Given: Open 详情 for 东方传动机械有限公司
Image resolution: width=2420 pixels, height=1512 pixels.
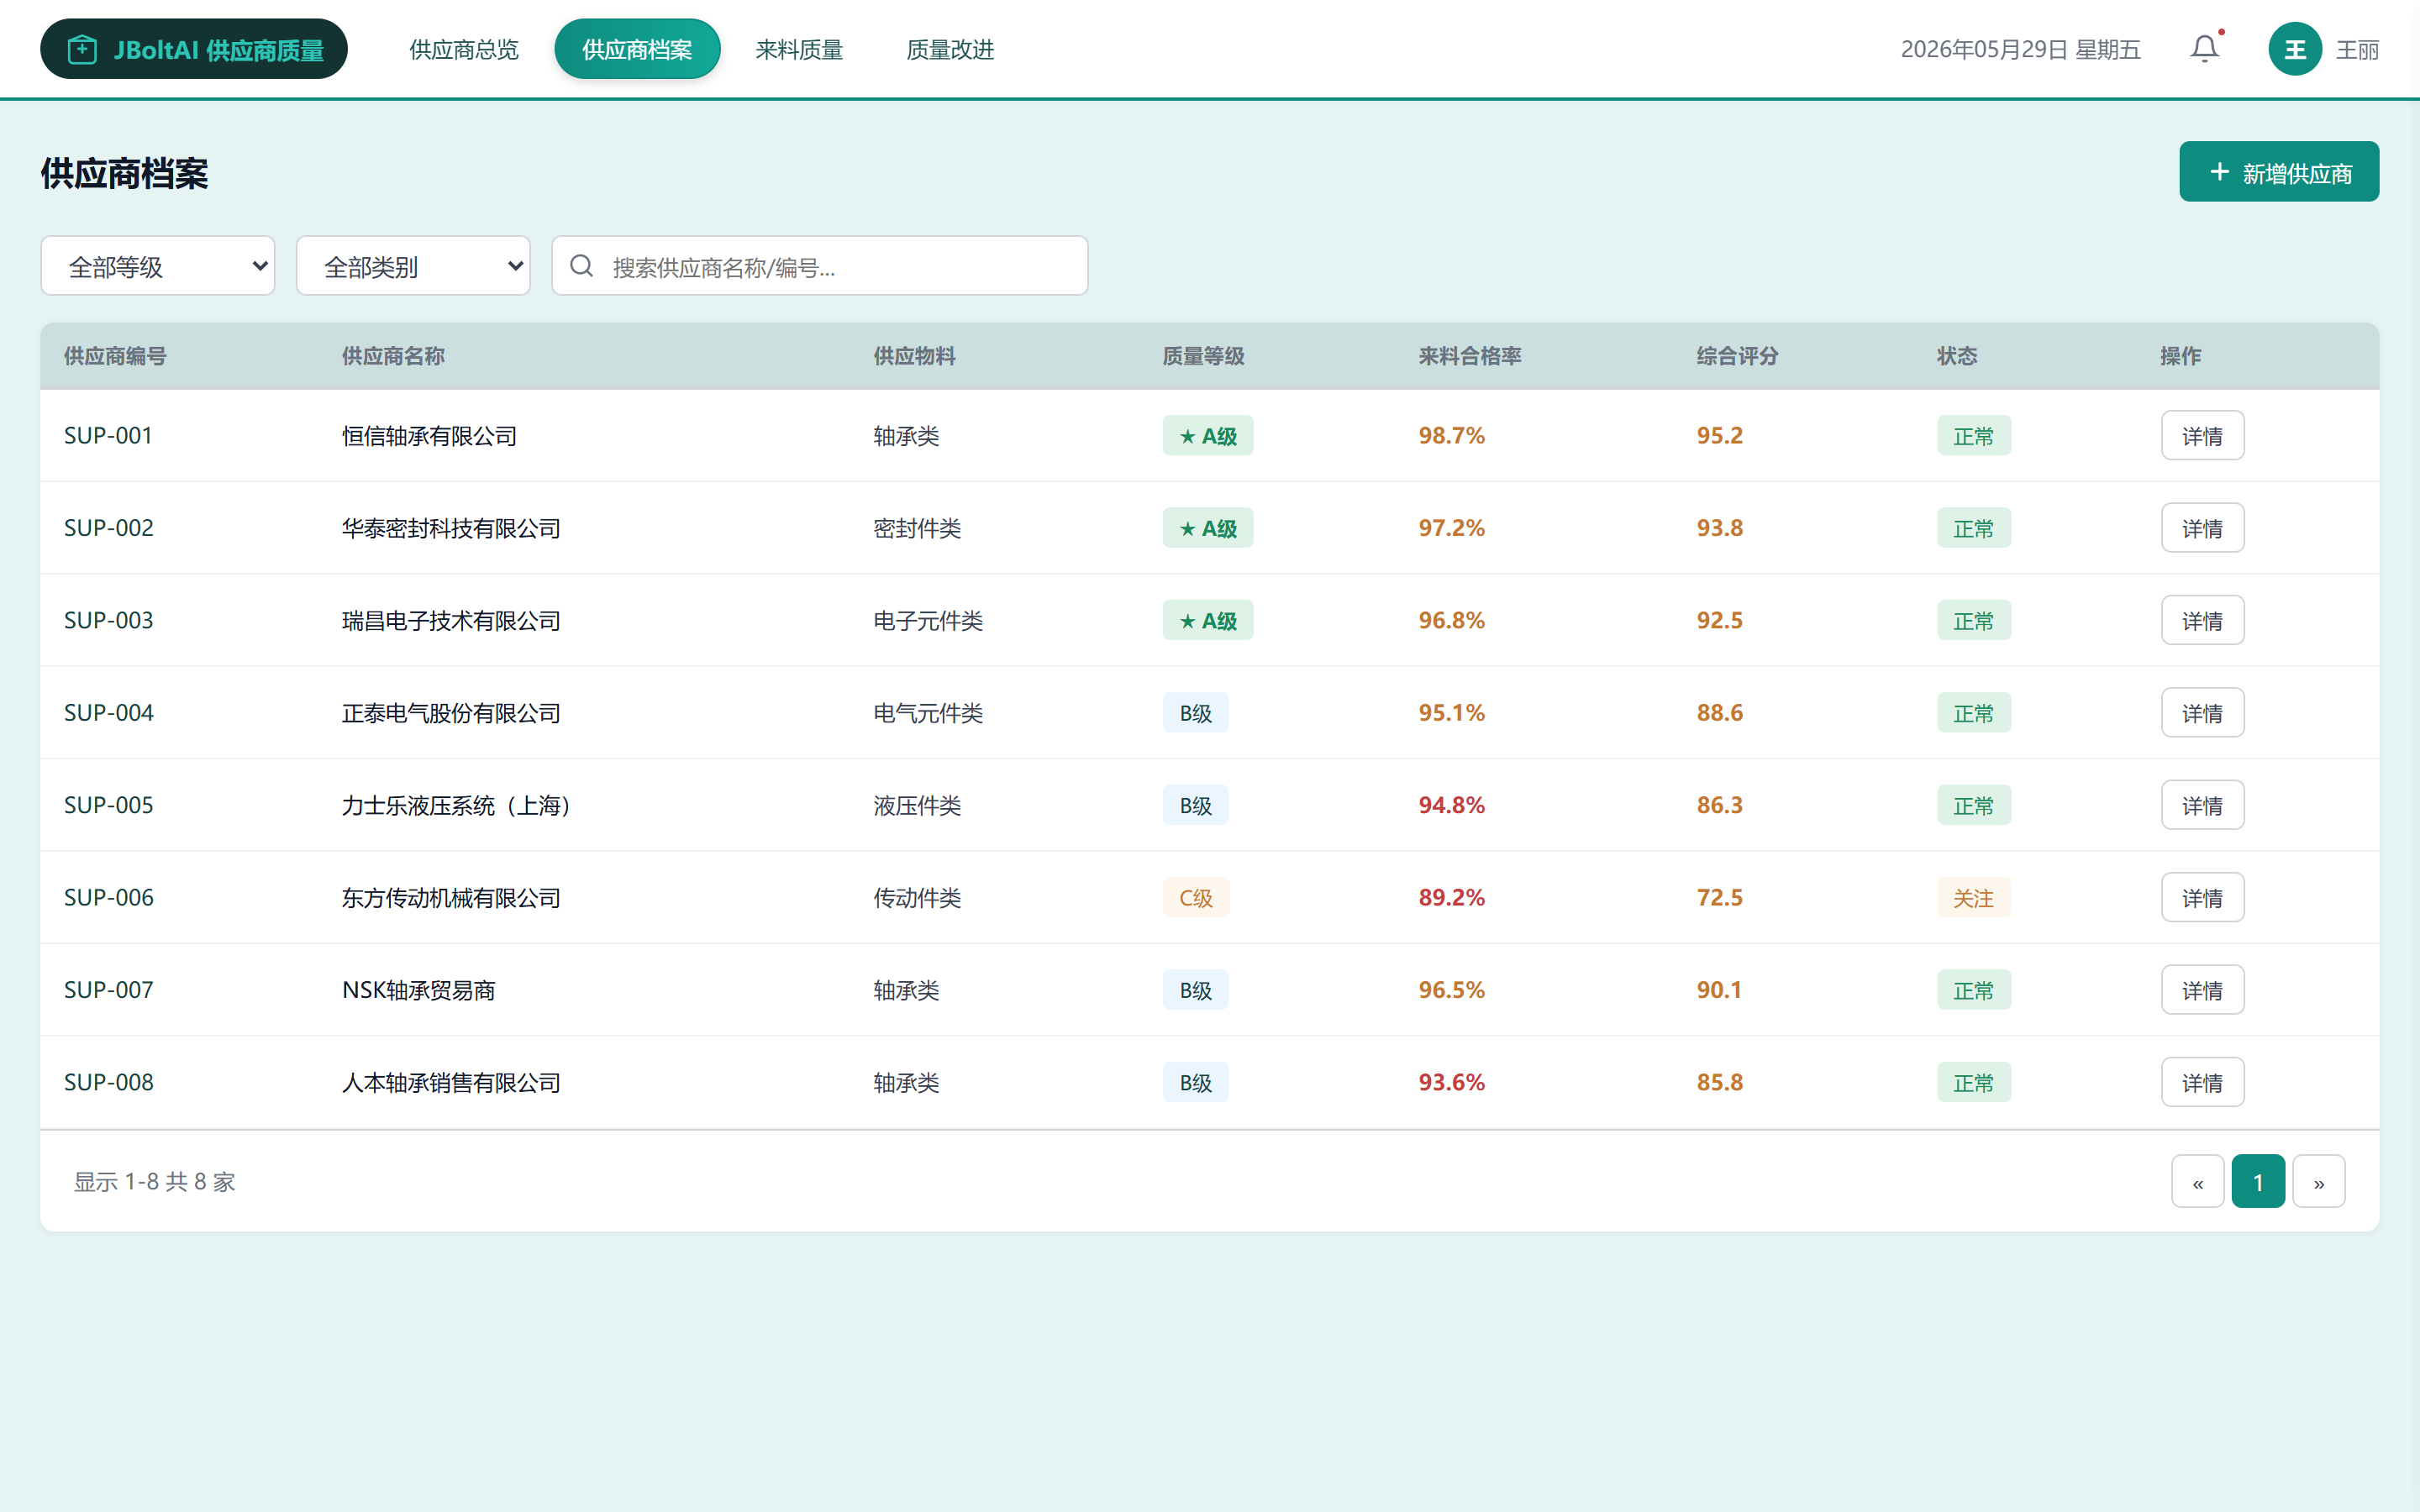Looking at the screenshot, I should click(x=2202, y=897).
